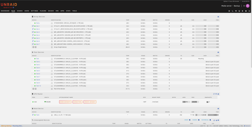Open the hamburger menu next to avatar
The width and height of the screenshot is (252, 127).
point(244,6)
